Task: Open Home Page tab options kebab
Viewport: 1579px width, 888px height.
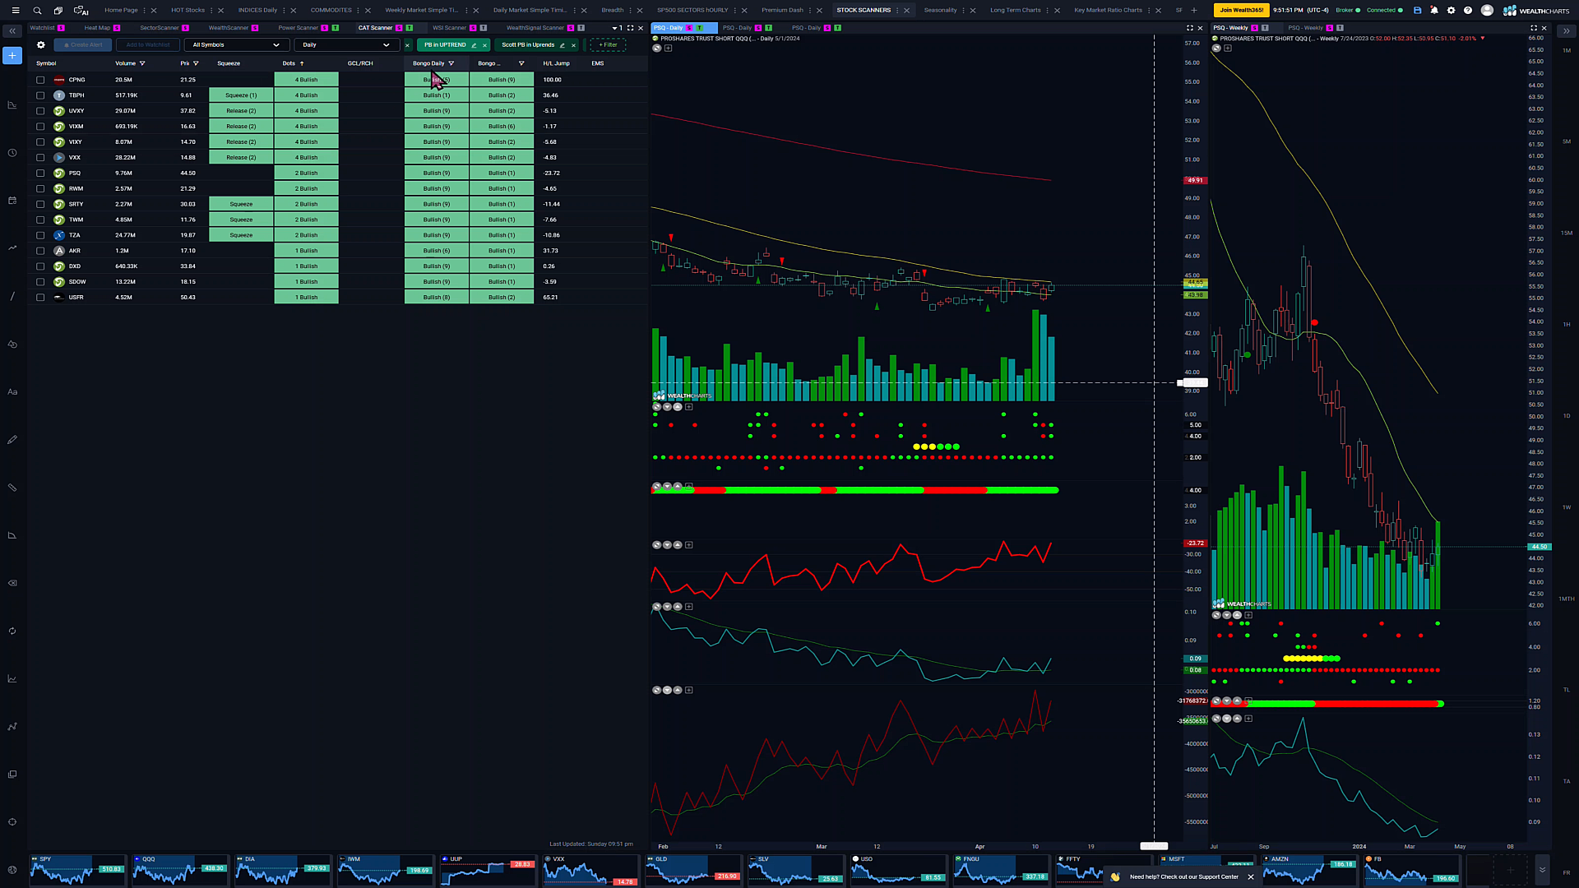Action: click(x=144, y=11)
